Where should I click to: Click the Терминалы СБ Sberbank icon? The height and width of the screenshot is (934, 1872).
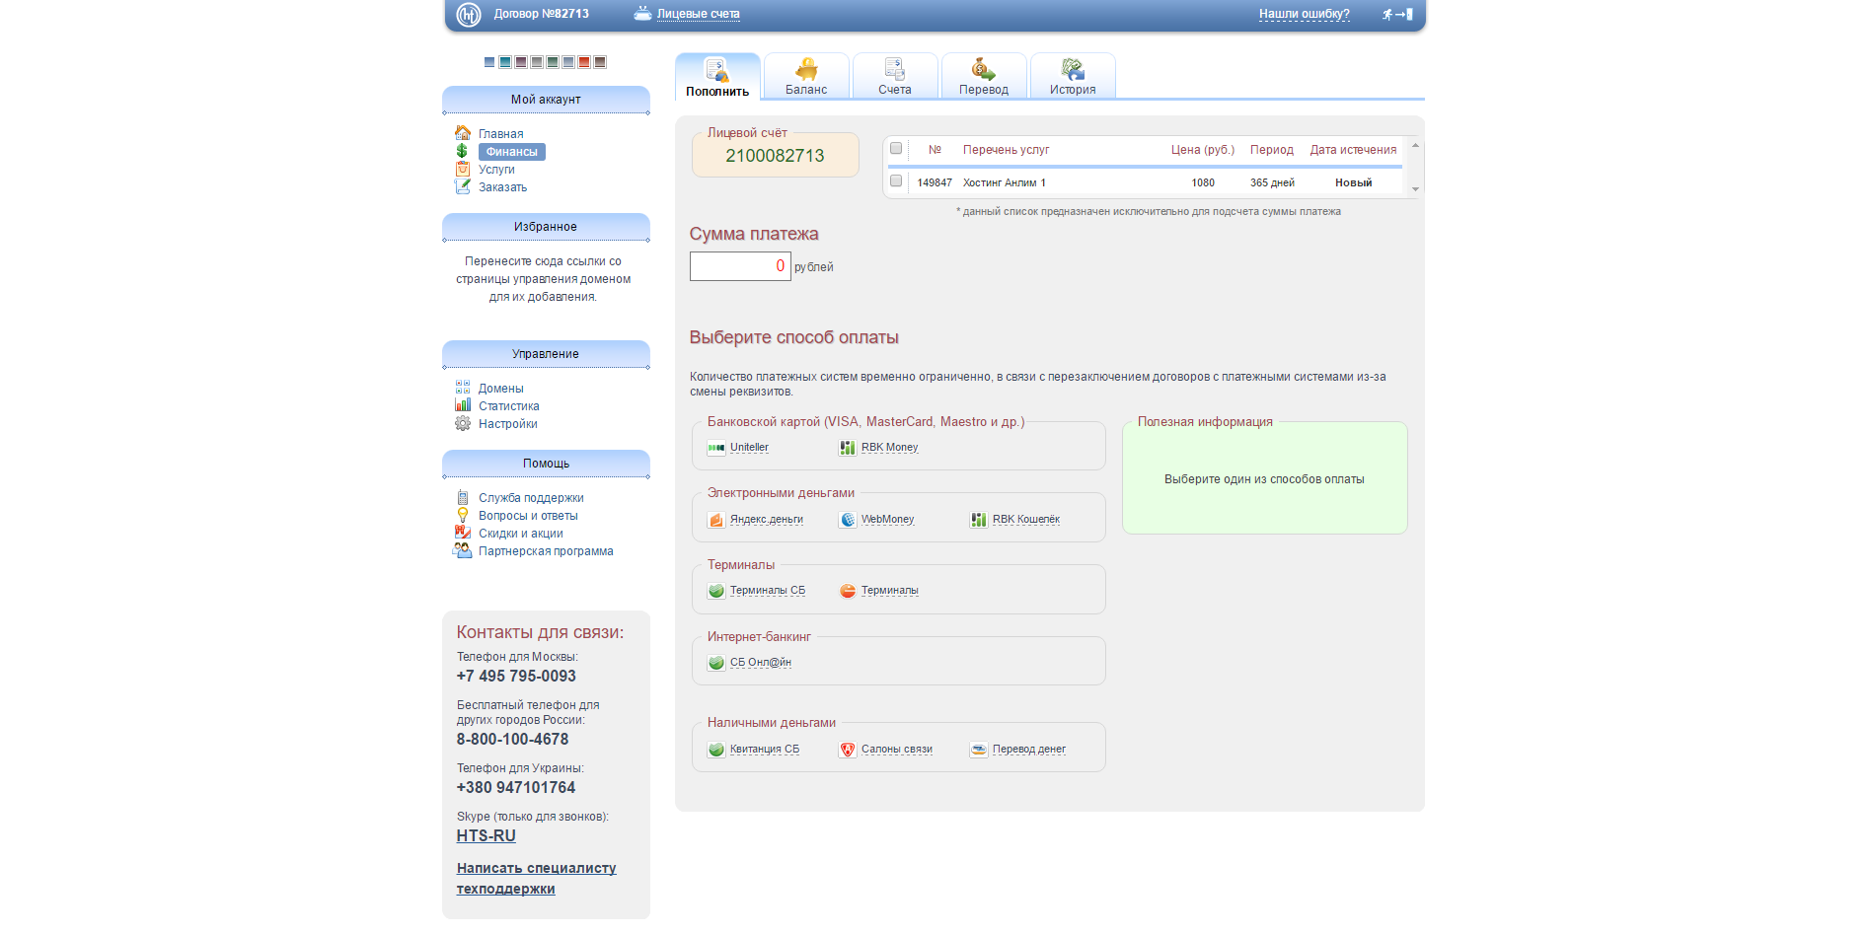tap(716, 591)
